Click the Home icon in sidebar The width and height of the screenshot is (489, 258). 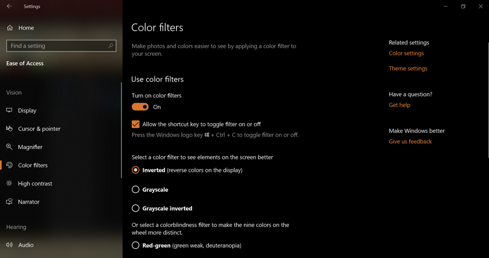tap(10, 28)
